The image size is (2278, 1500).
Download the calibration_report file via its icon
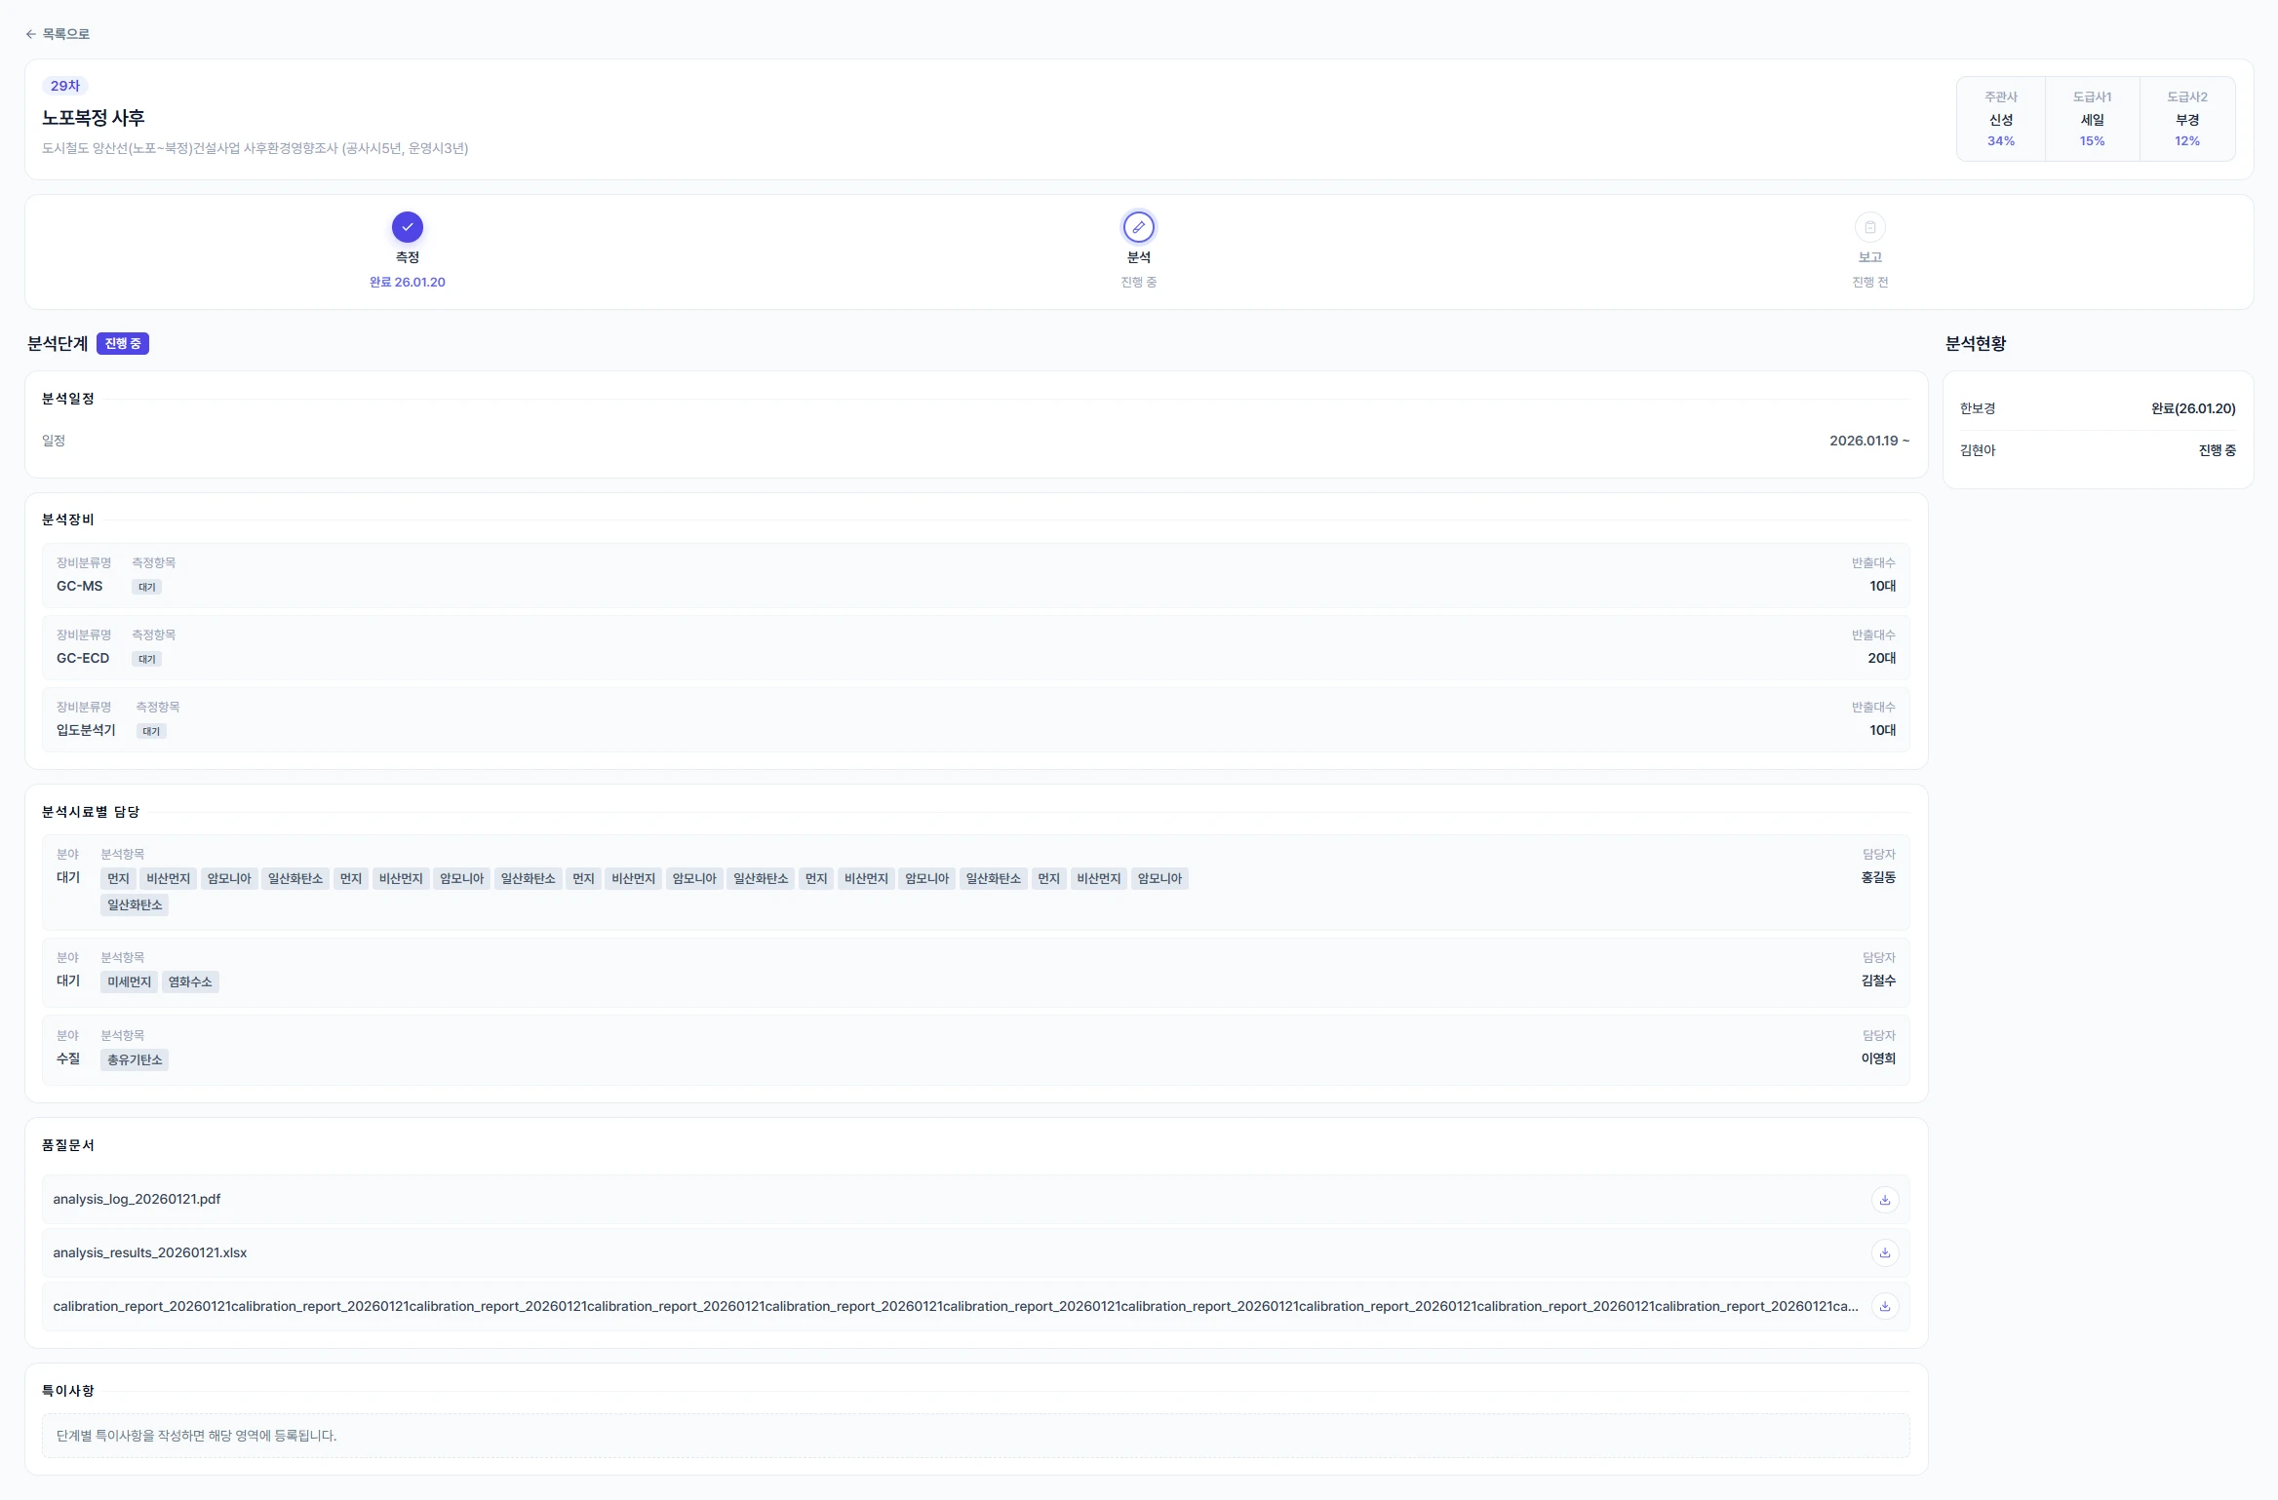click(x=1885, y=1307)
